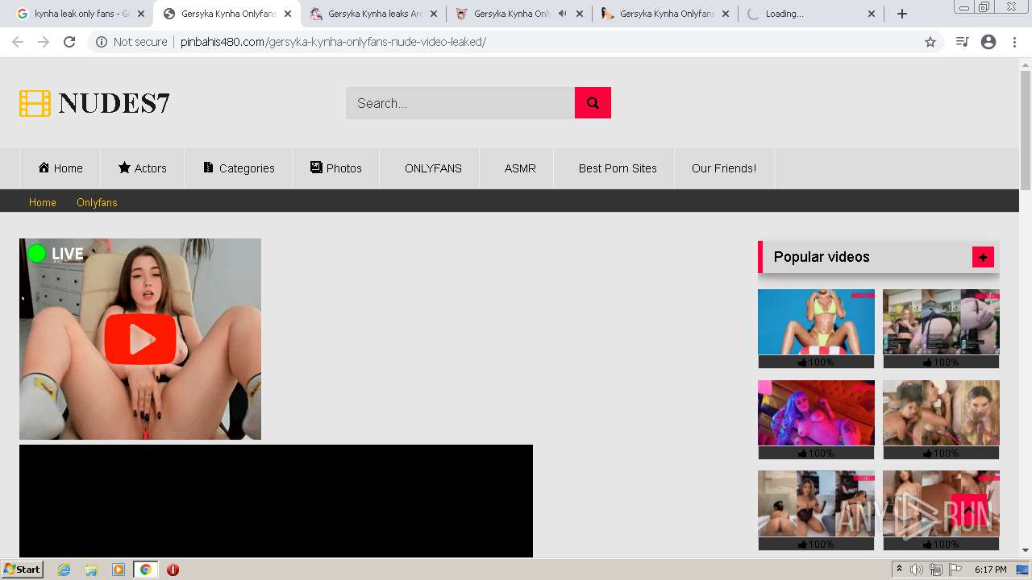
Task: Bookmark this page with the star icon
Action: click(930, 42)
